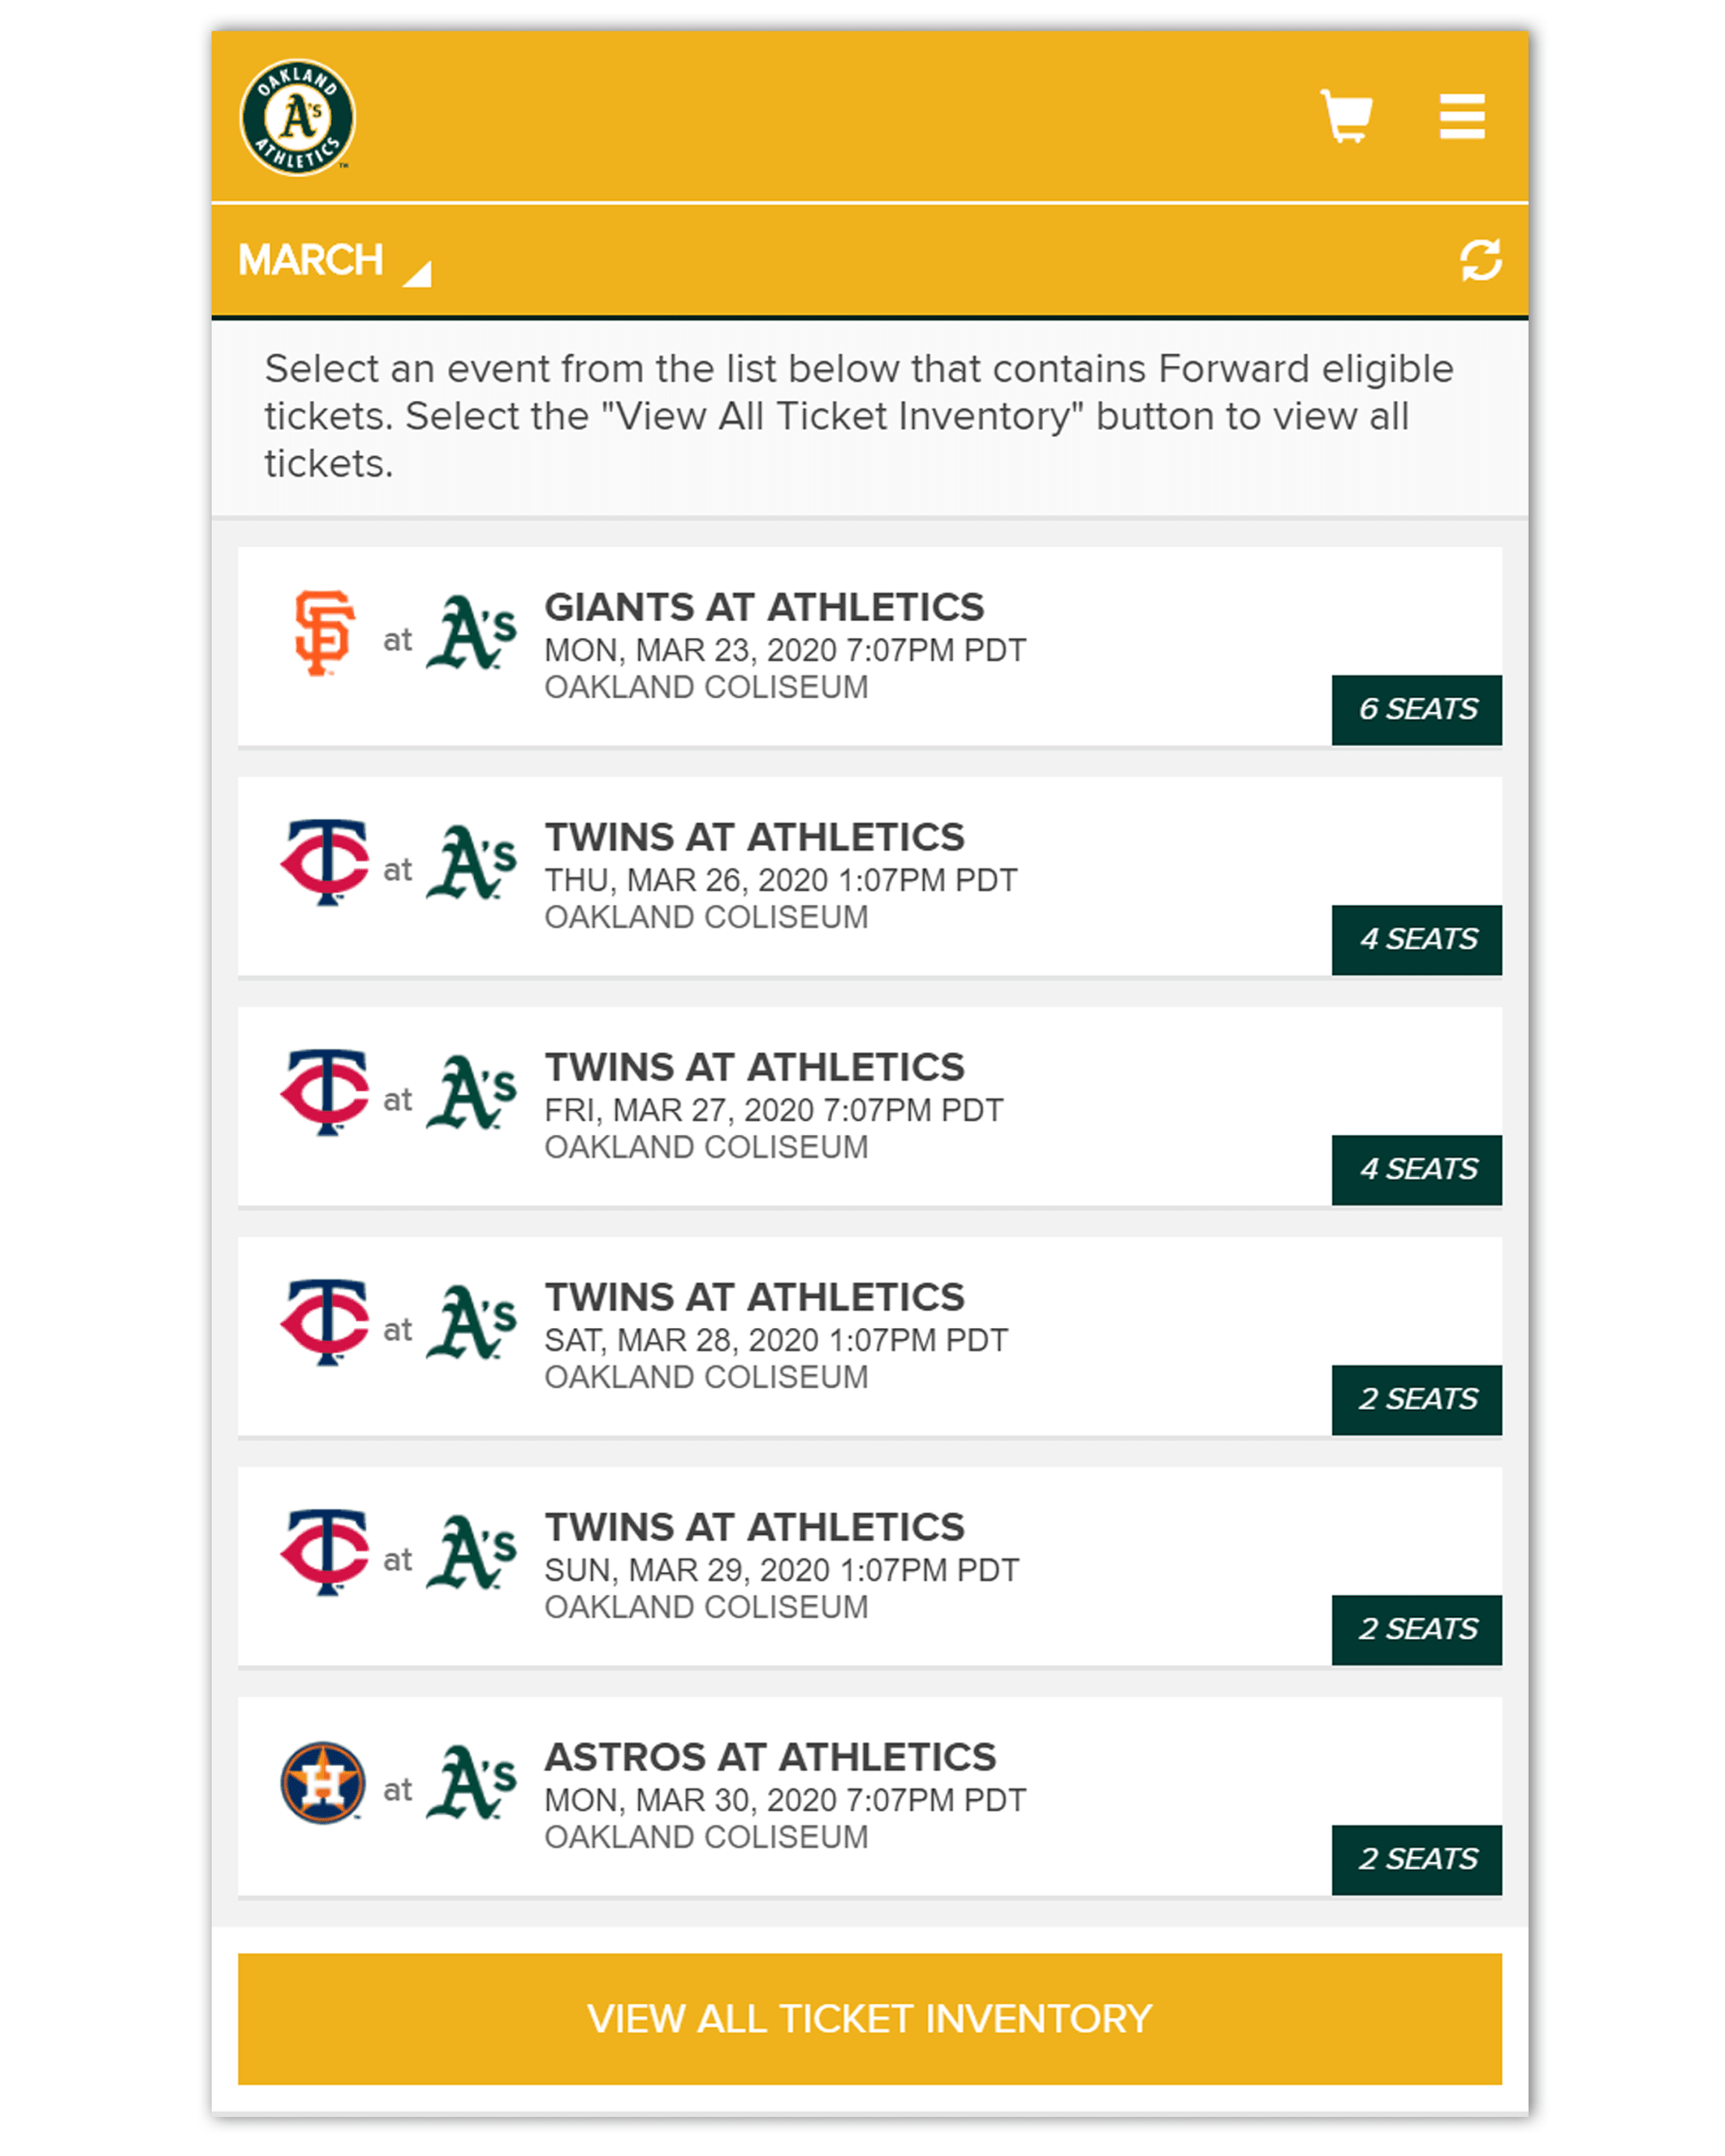Click the Oakland Athletics logo
This screenshot has width=1725, height=2156.
pos(298,117)
